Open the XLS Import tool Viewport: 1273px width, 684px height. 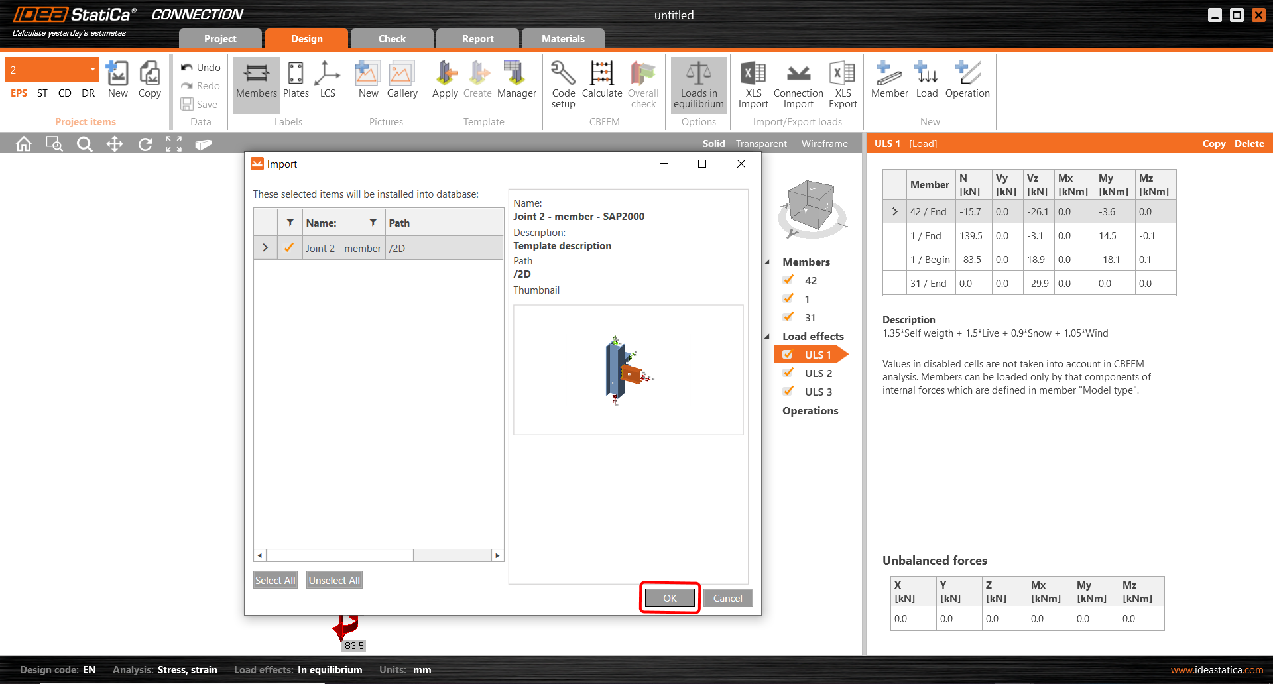[x=753, y=74]
